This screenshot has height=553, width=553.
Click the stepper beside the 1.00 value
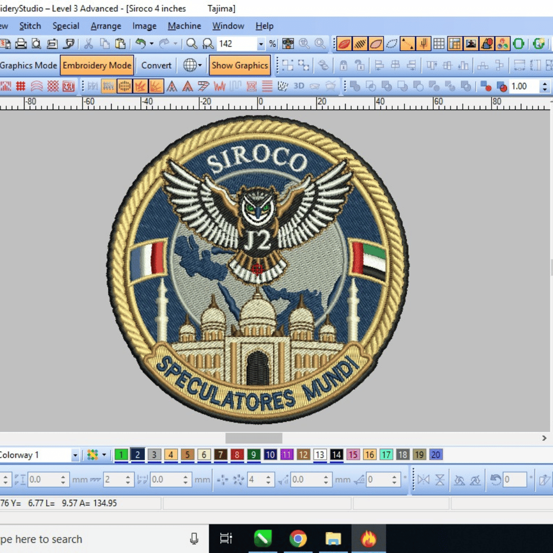(545, 87)
